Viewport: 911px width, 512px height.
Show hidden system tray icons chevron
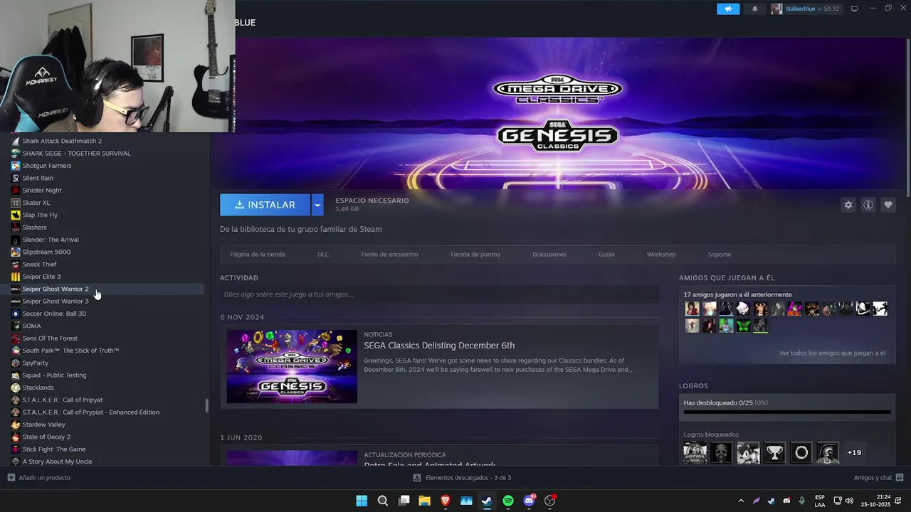click(x=740, y=501)
